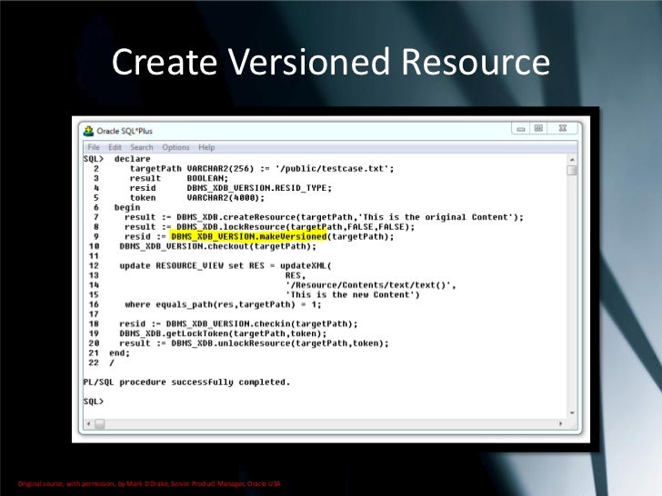
Task: Click the 'begin' keyword on line 6
Action: (x=127, y=207)
